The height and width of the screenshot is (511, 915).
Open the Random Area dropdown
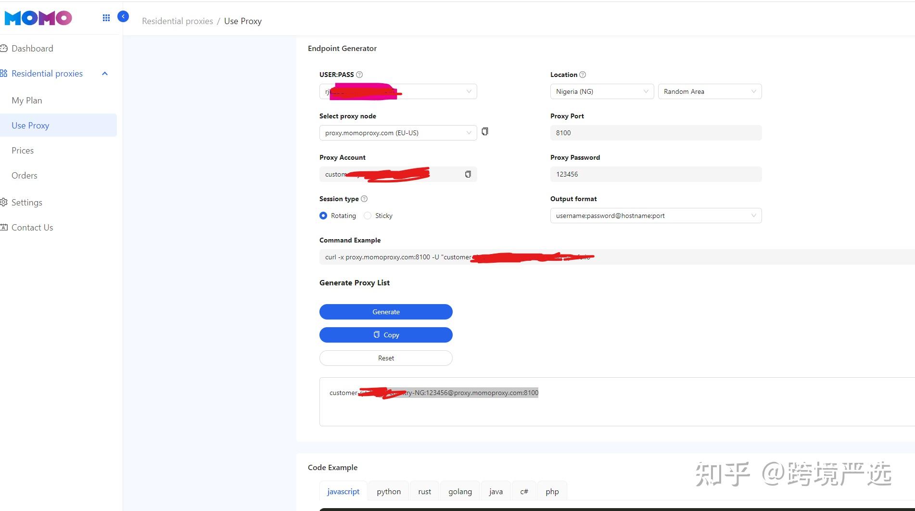(710, 91)
